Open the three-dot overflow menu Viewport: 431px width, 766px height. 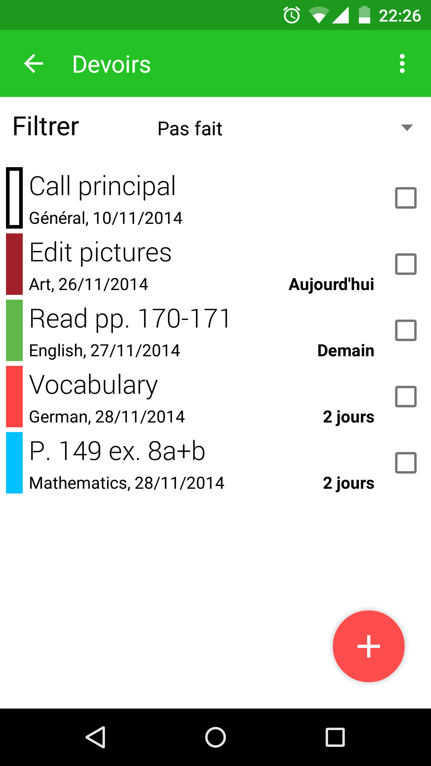402,64
